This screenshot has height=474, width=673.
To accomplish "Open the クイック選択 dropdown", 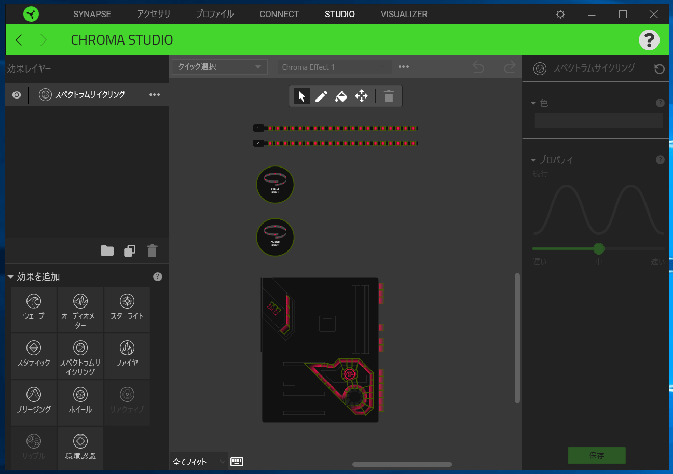I will (219, 67).
